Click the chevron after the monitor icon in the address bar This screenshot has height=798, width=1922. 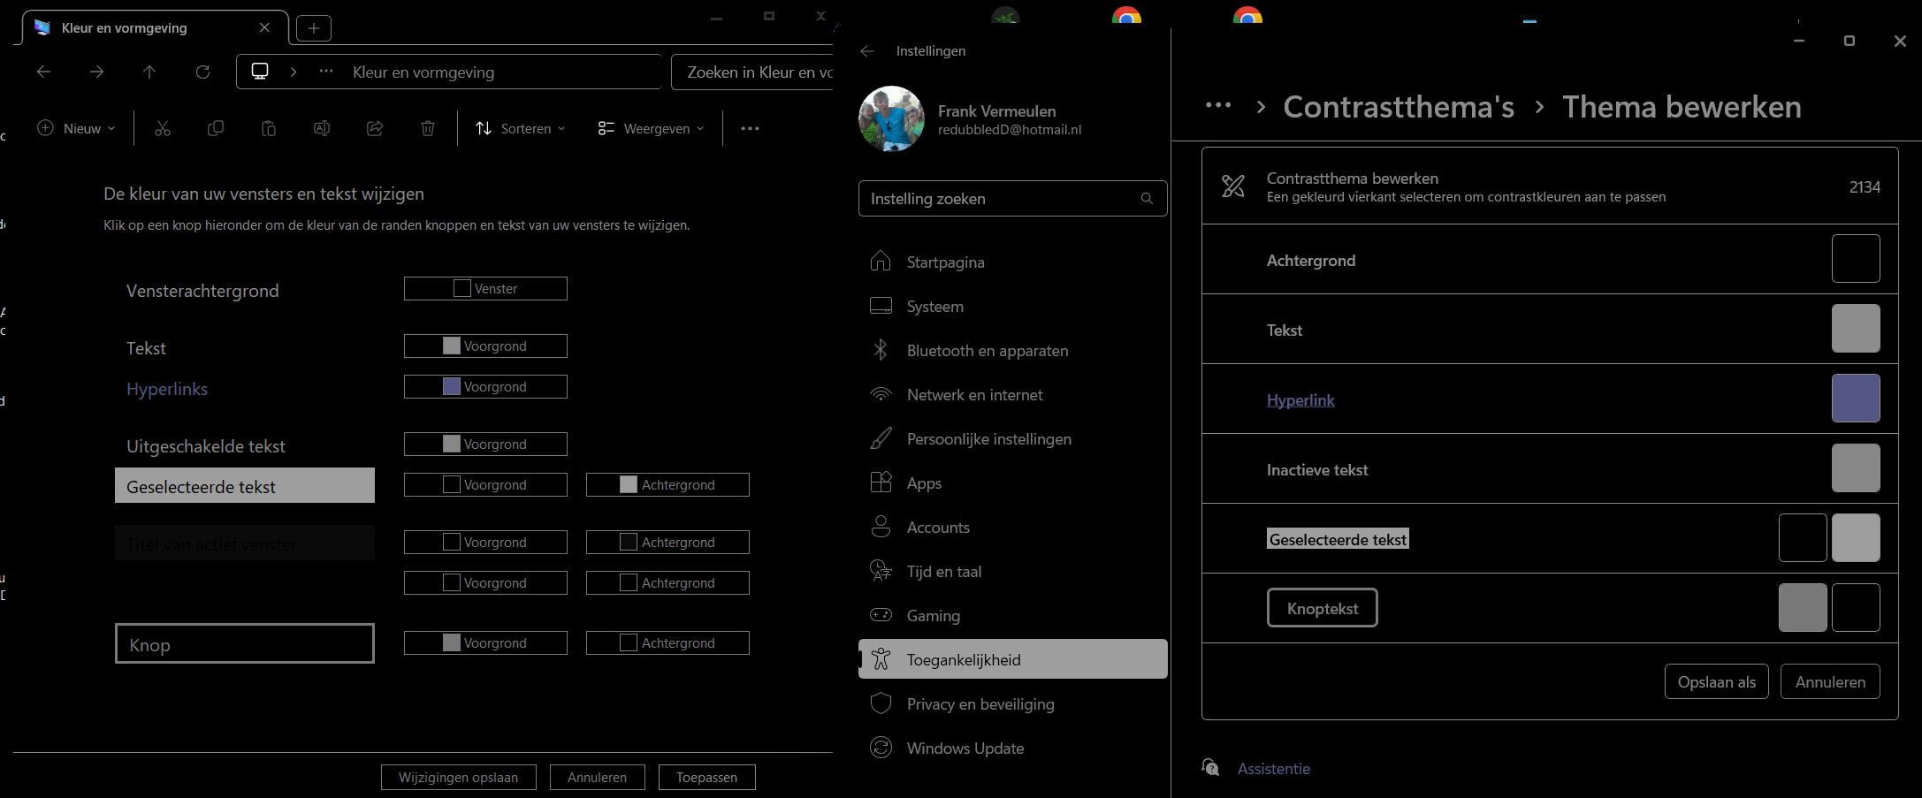(x=294, y=72)
